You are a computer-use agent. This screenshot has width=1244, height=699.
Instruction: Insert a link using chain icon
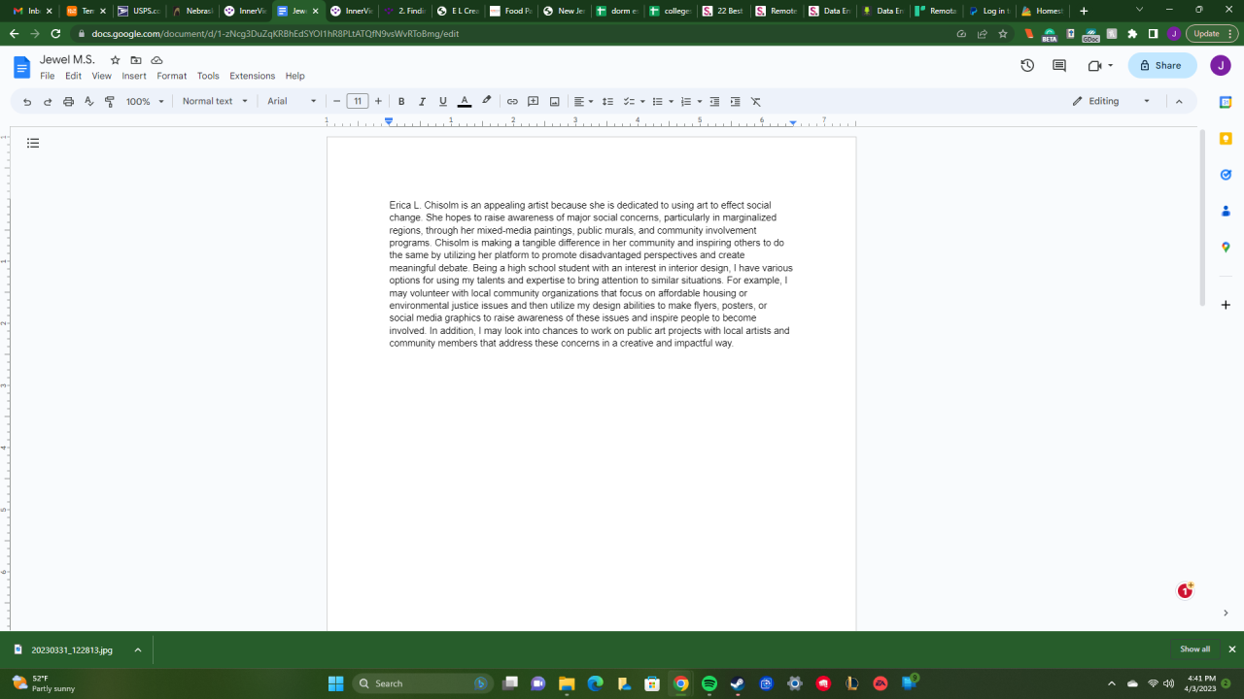click(512, 101)
